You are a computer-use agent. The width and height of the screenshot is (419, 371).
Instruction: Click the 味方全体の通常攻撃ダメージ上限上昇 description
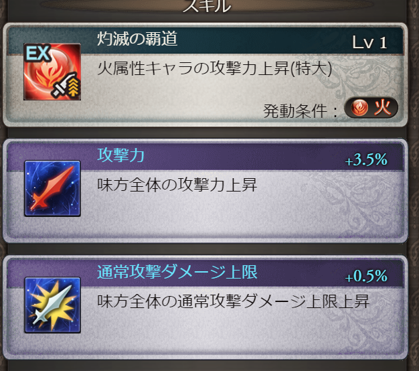click(234, 301)
